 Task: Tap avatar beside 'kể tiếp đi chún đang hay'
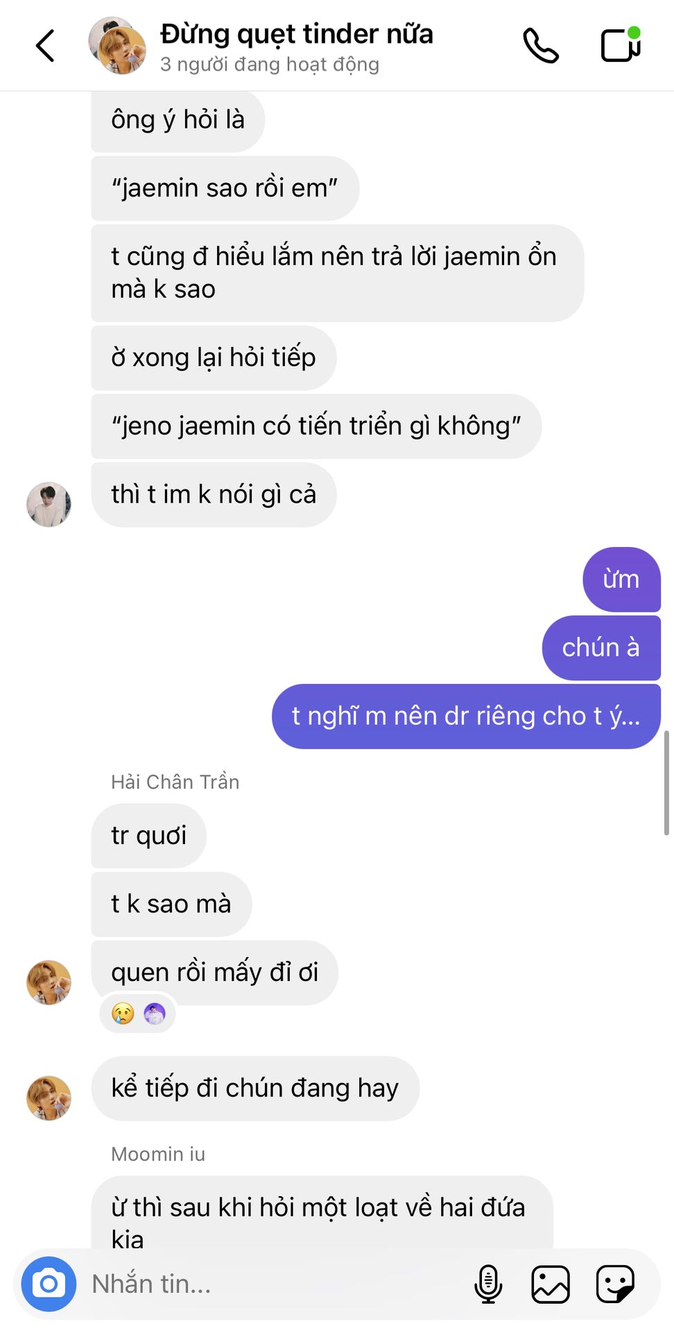pos(49,1098)
